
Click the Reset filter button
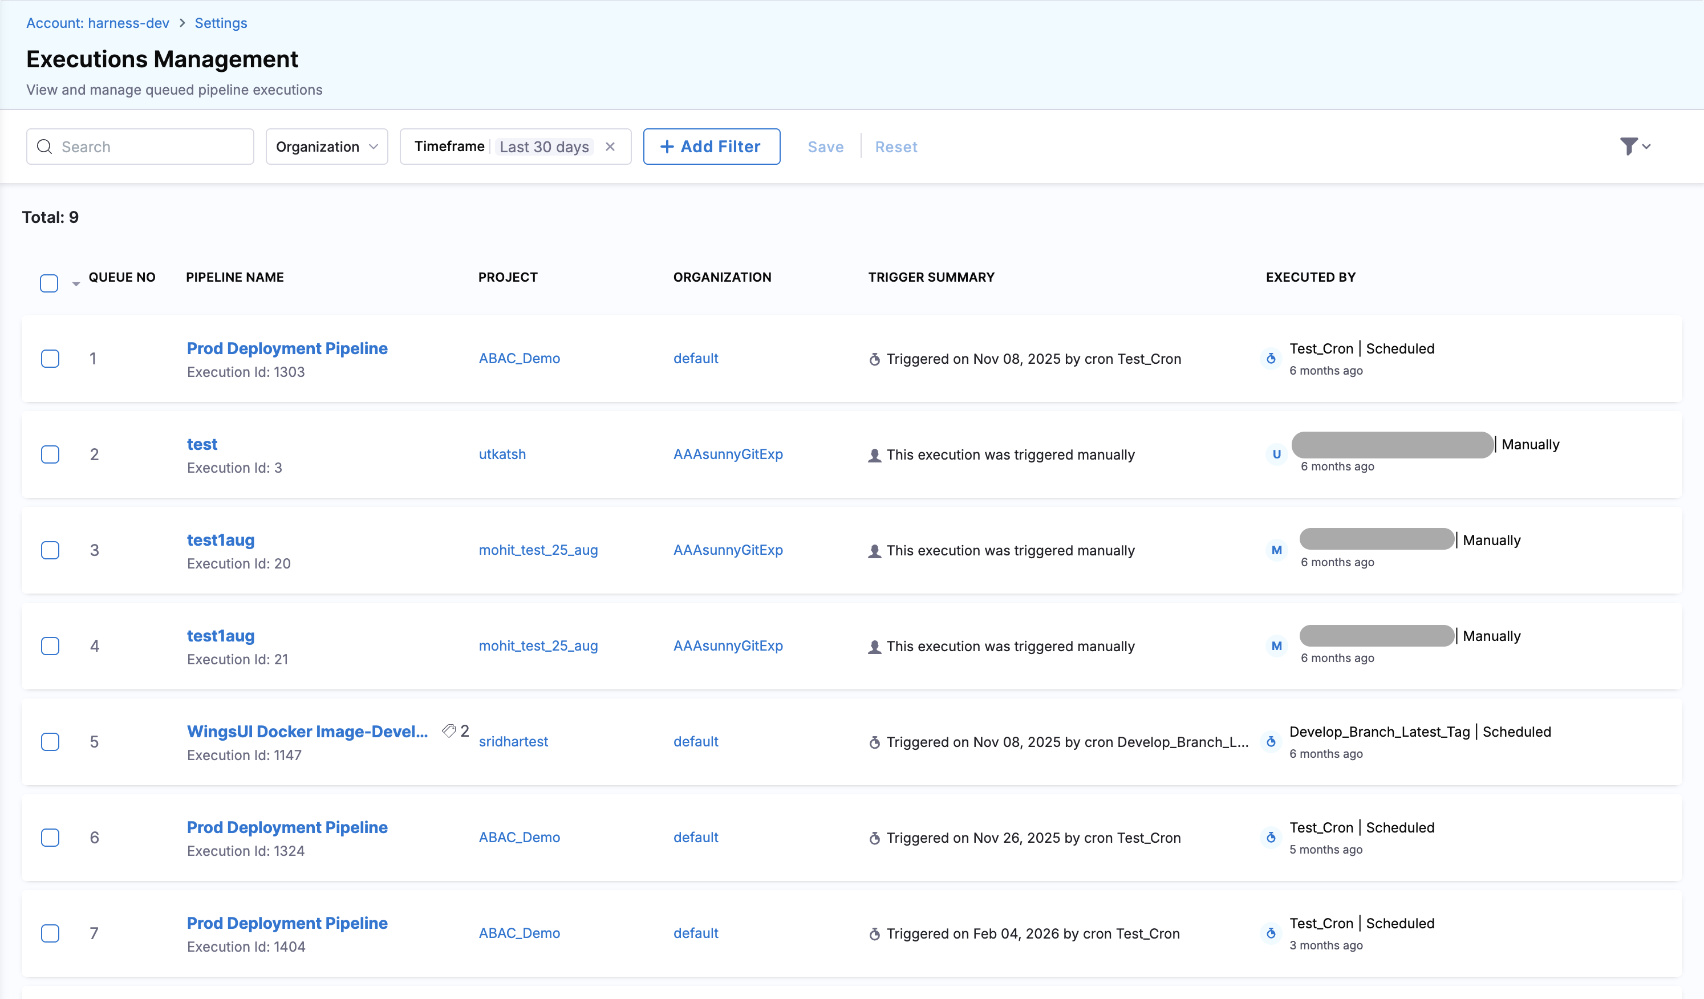896,147
